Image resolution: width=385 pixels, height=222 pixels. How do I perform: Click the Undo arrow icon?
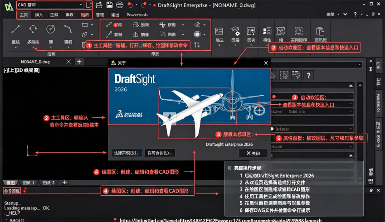coord(130,5)
